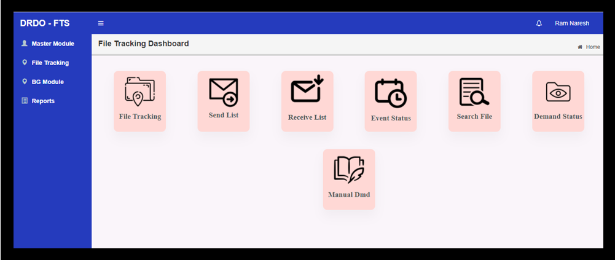
Task: Click the Manual Dmd book icon
Action: pos(348,170)
